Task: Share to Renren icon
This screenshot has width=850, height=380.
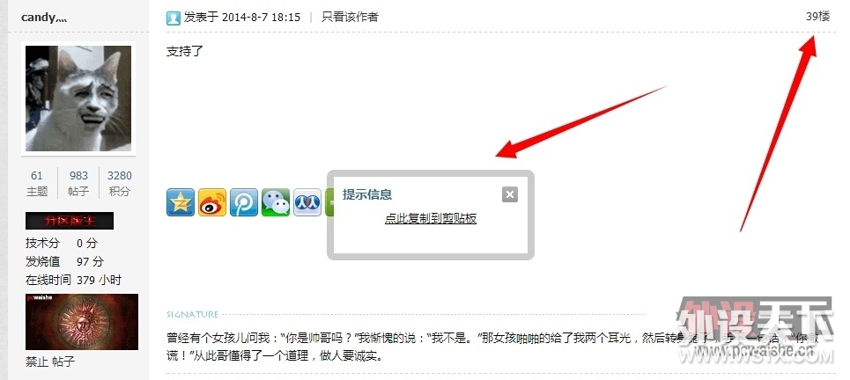Action: tap(307, 202)
